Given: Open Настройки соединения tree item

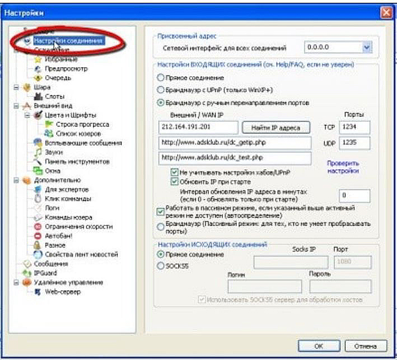Looking at the screenshot, I should [67, 41].
